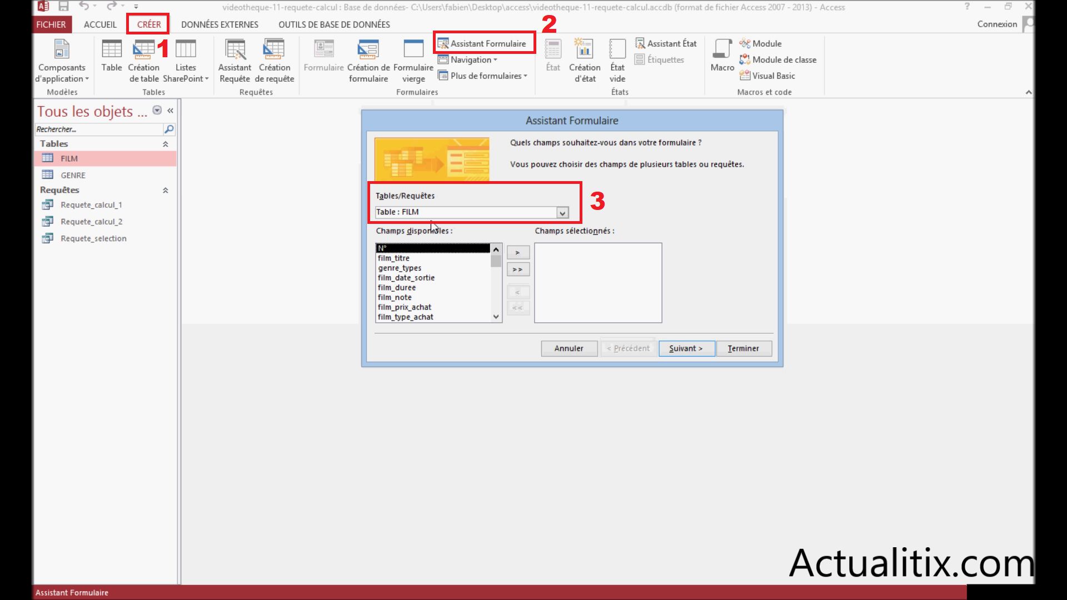The image size is (1067, 600).
Task: Create a new Macro
Action: [x=722, y=56]
